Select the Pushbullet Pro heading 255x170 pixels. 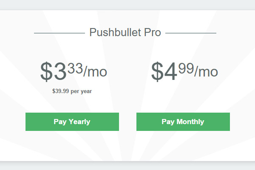click(x=125, y=32)
